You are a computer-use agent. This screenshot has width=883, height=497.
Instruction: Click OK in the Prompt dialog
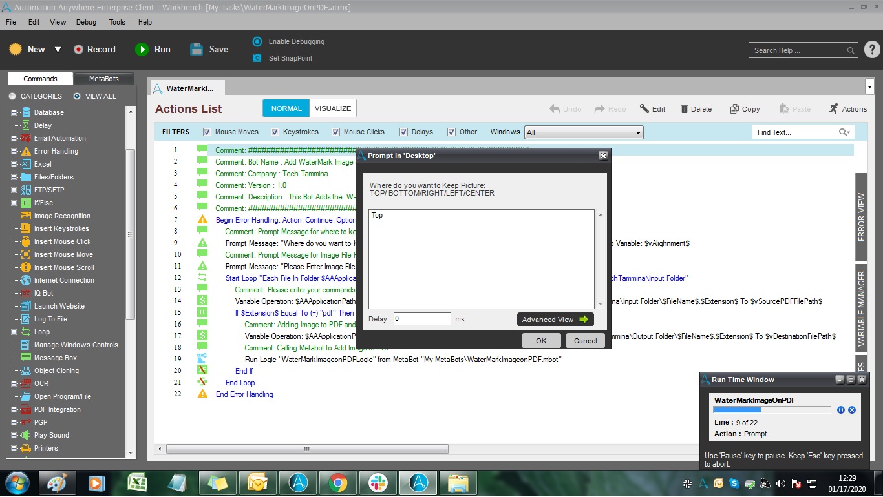[541, 341]
